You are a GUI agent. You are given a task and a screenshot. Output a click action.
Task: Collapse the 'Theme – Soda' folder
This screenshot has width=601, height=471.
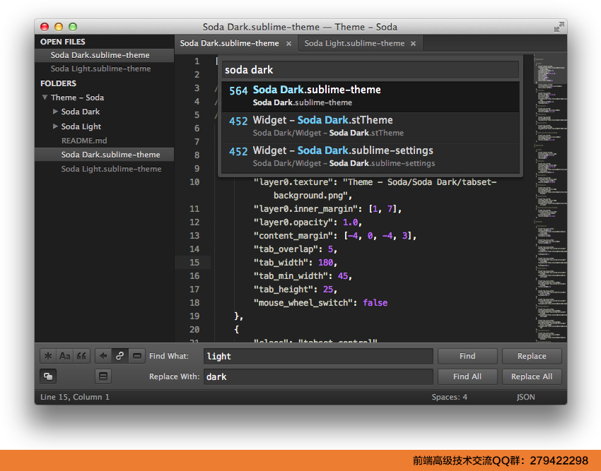point(47,97)
